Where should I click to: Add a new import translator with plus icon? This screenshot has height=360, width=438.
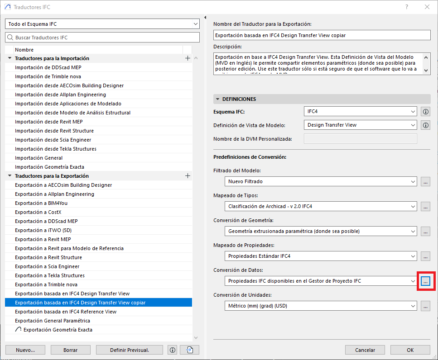[188, 58]
